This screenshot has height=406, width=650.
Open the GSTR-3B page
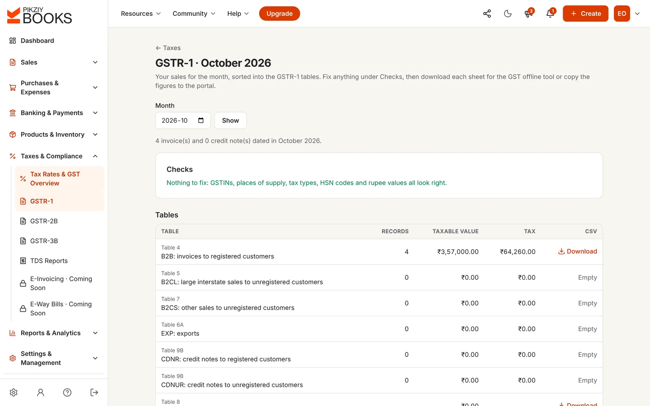click(59, 241)
